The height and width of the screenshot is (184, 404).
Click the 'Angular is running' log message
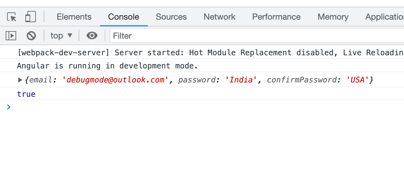point(107,66)
